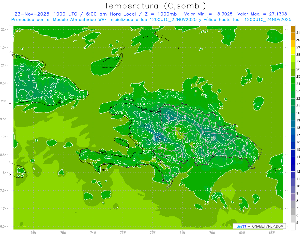Click the "70W" longitude axis label
Screen dimensions: 305x236
click(x=212, y=233)
